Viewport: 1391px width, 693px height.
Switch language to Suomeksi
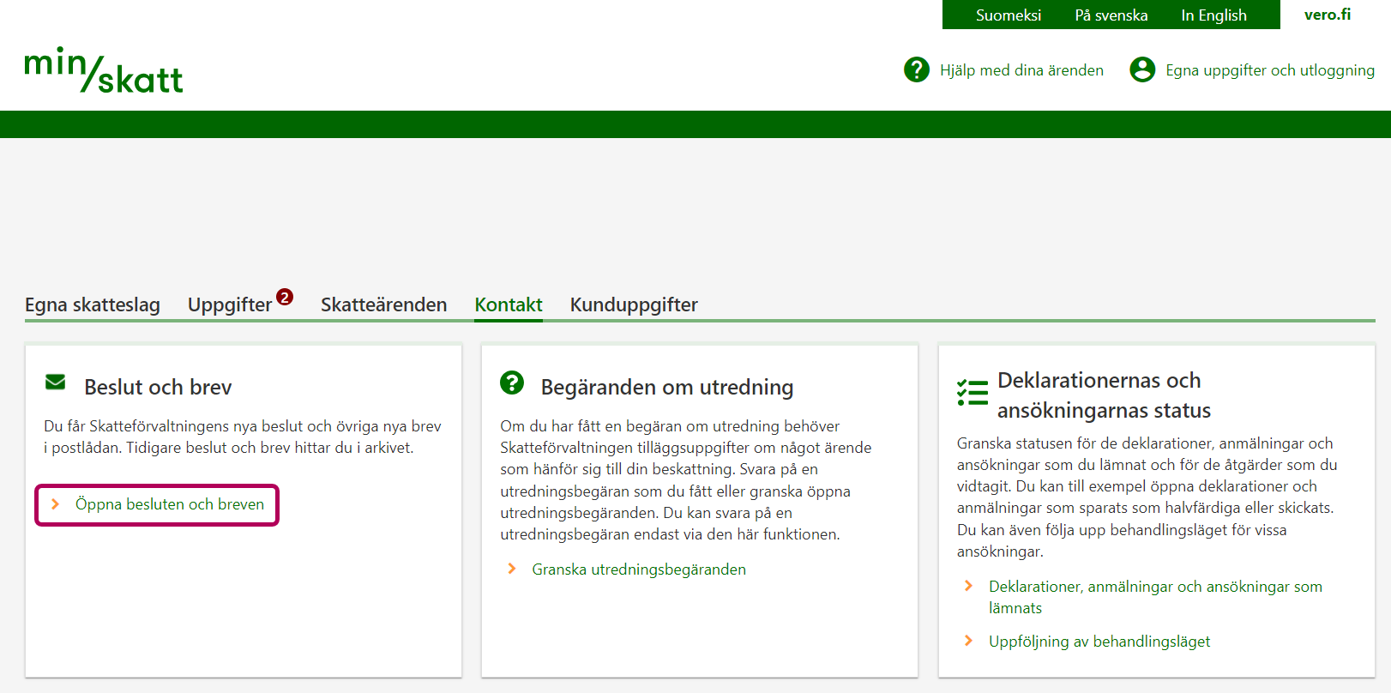tap(1008, 15)
